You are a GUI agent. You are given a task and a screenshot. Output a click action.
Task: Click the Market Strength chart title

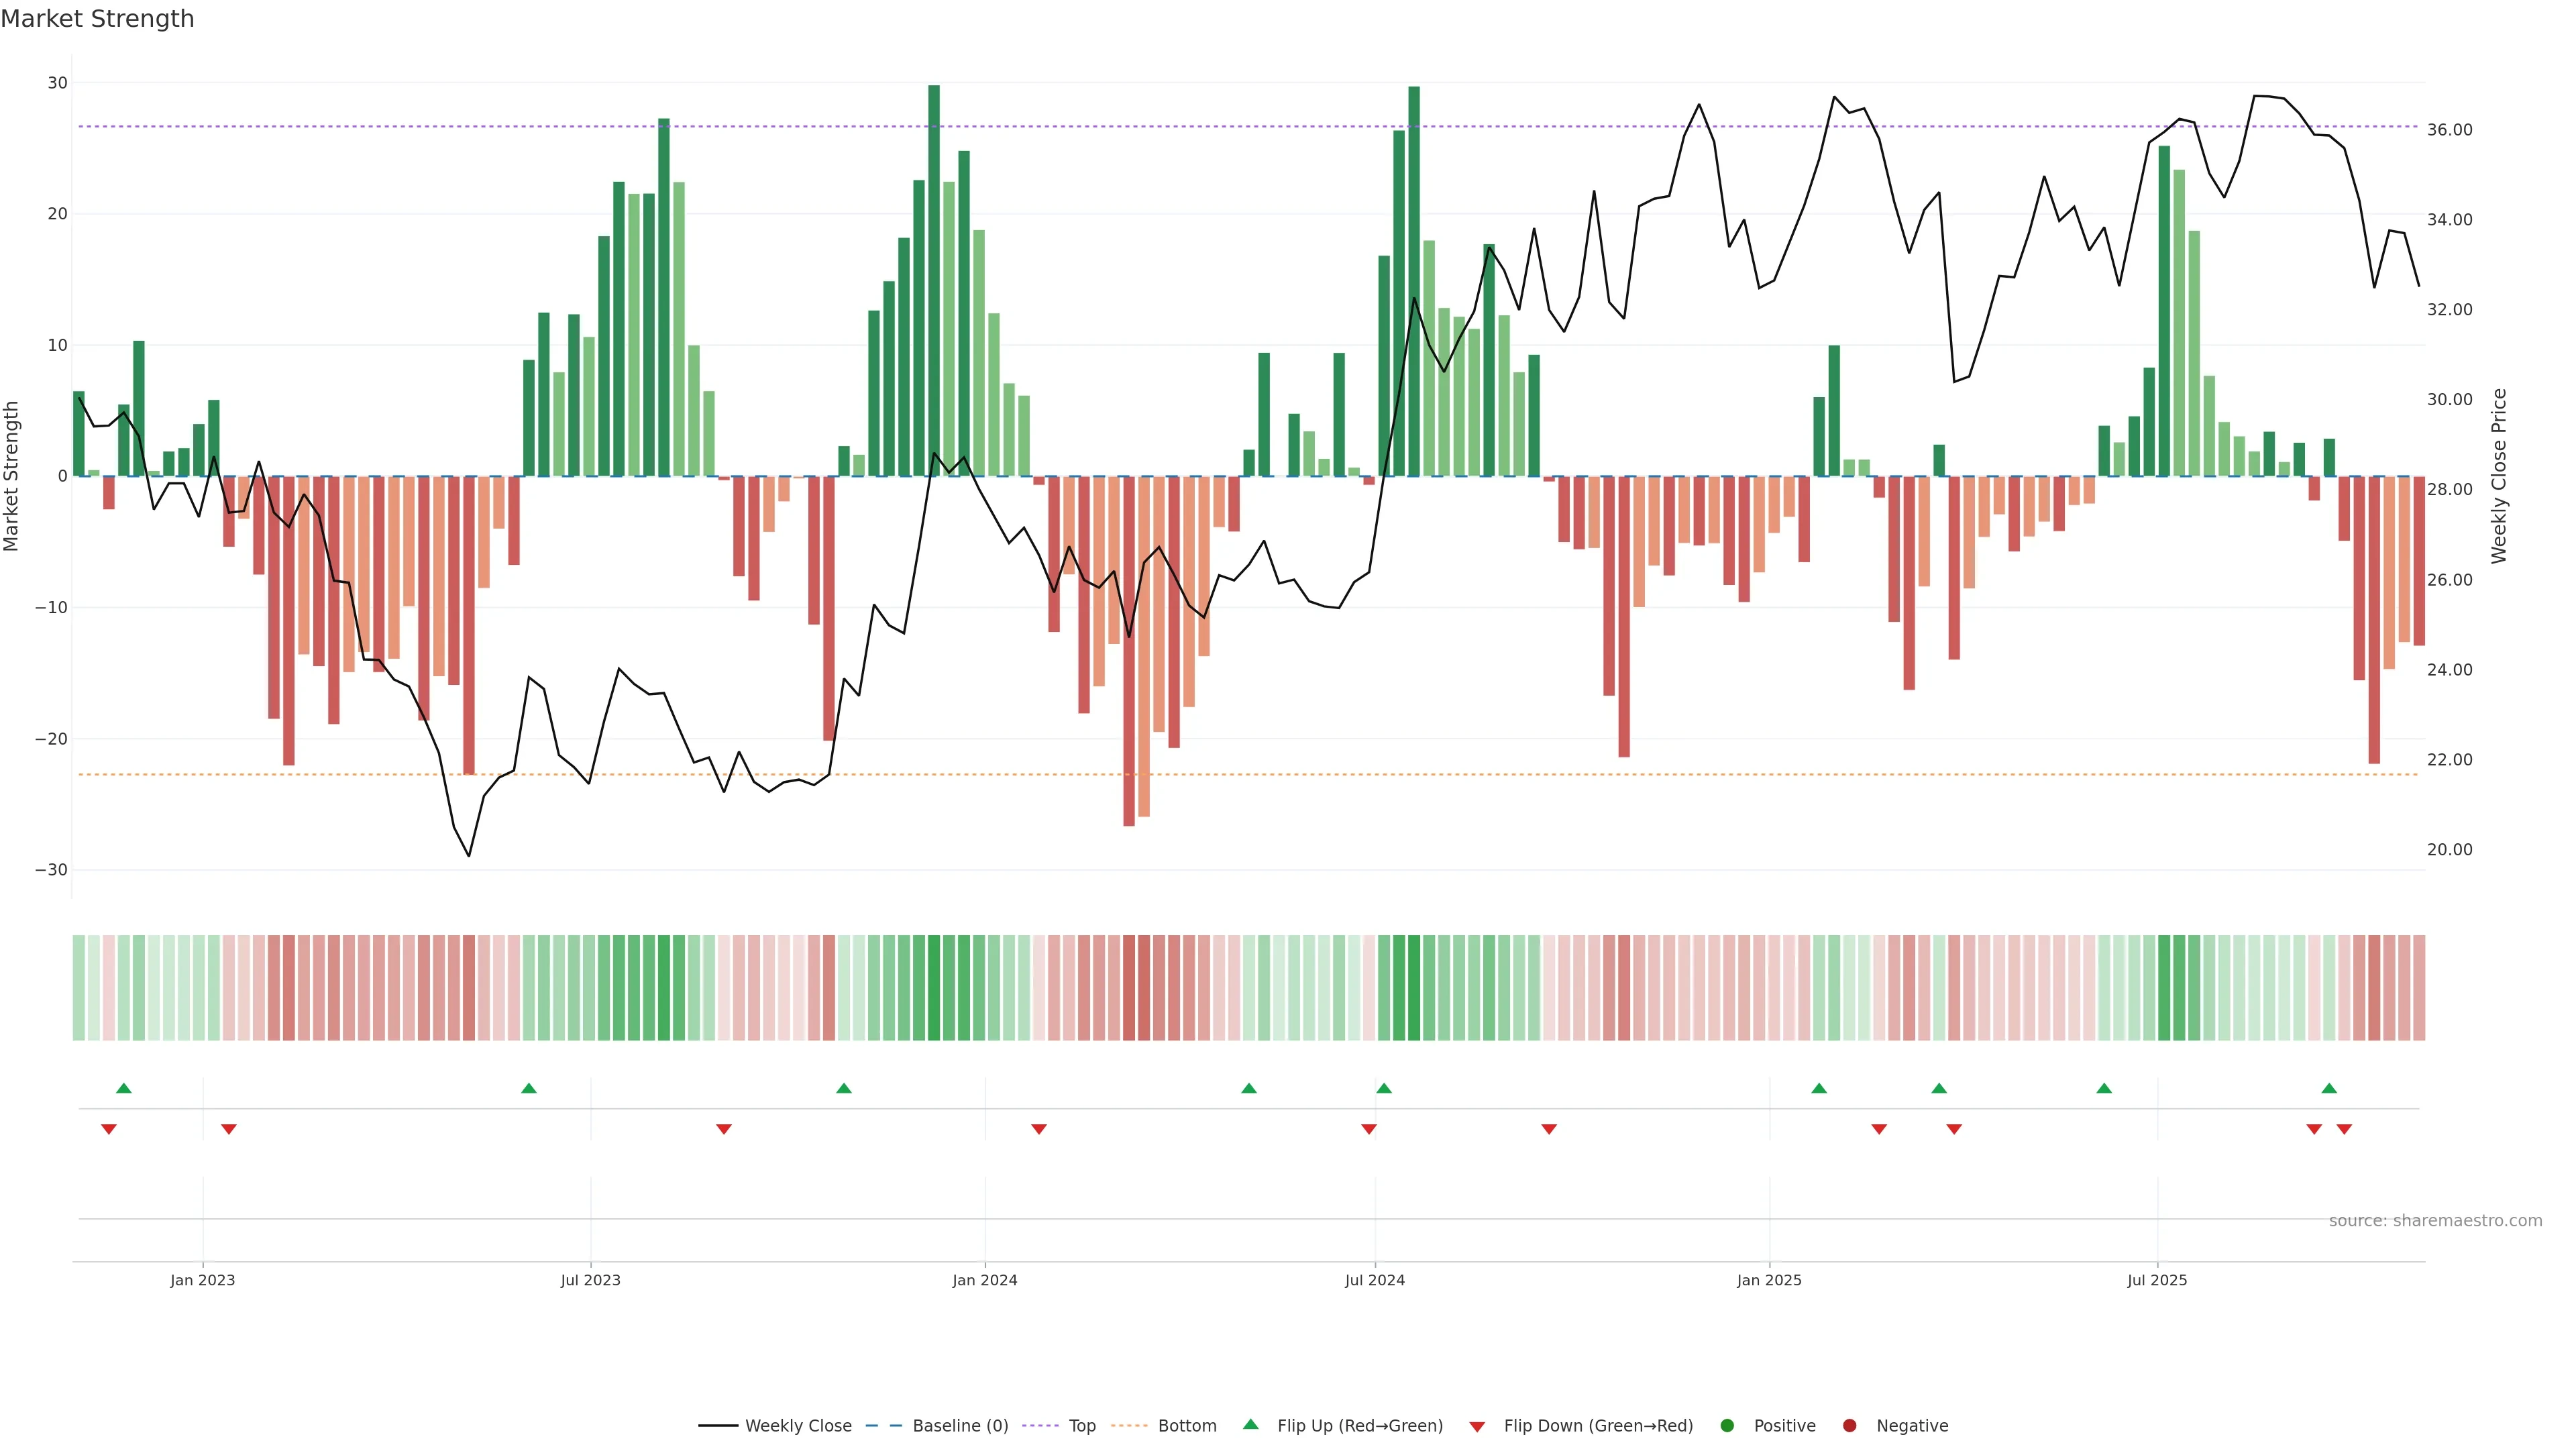tap(97, 19)
